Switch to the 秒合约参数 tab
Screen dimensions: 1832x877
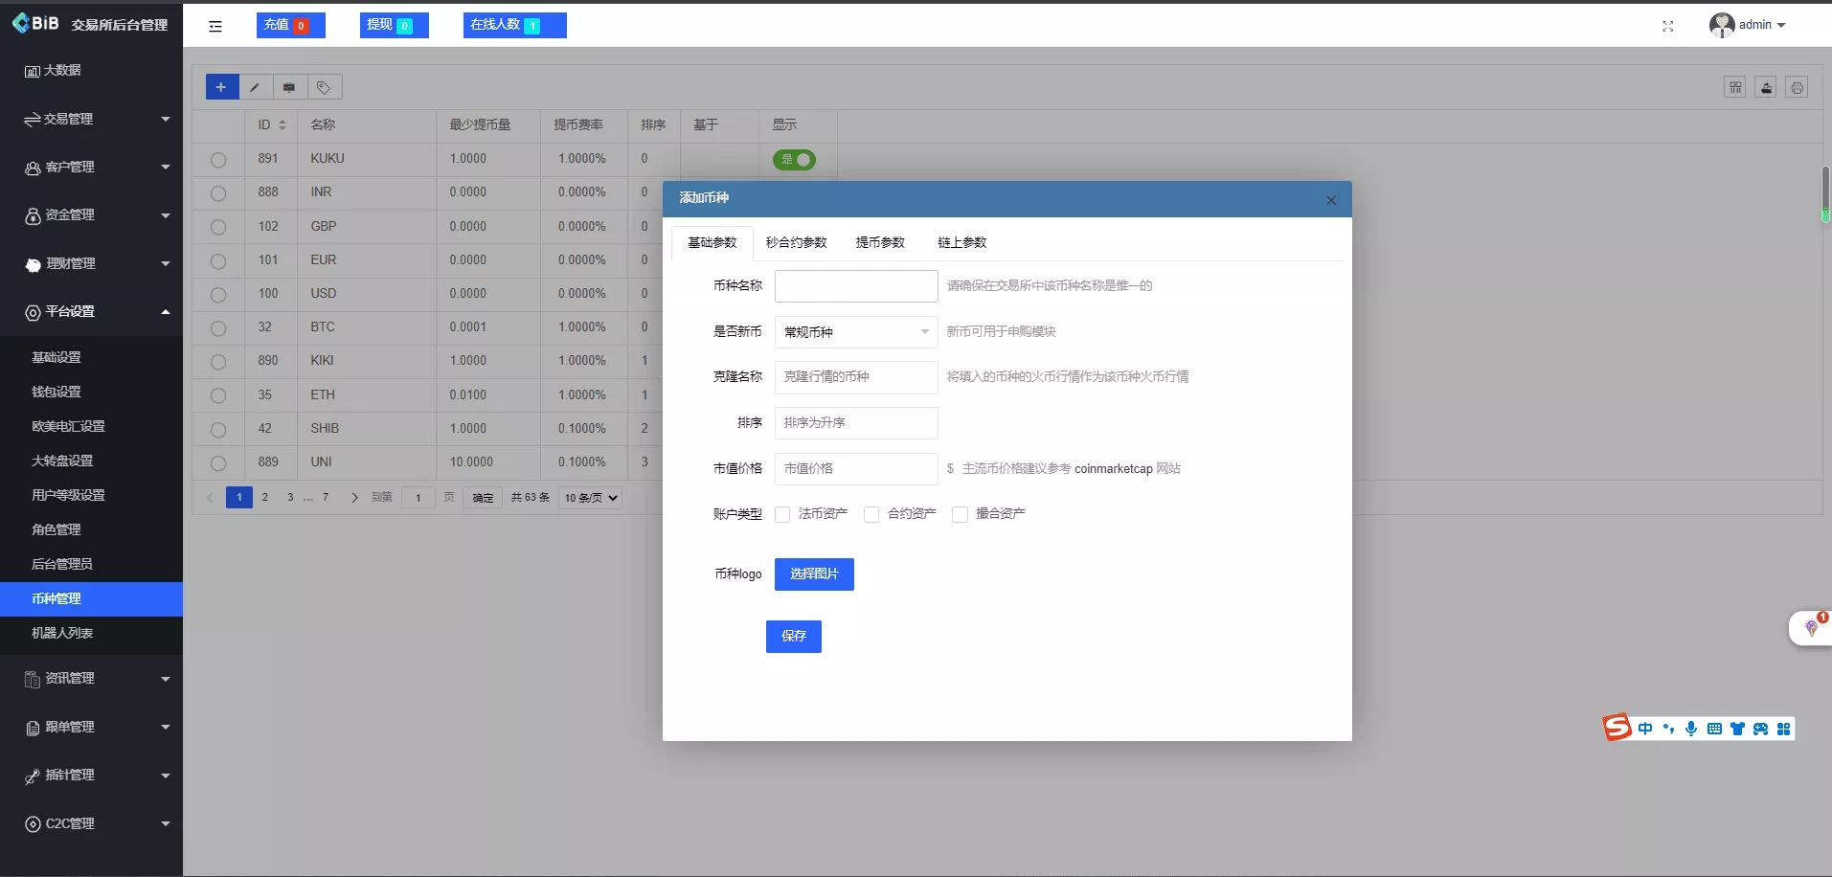tap(796, 242)
